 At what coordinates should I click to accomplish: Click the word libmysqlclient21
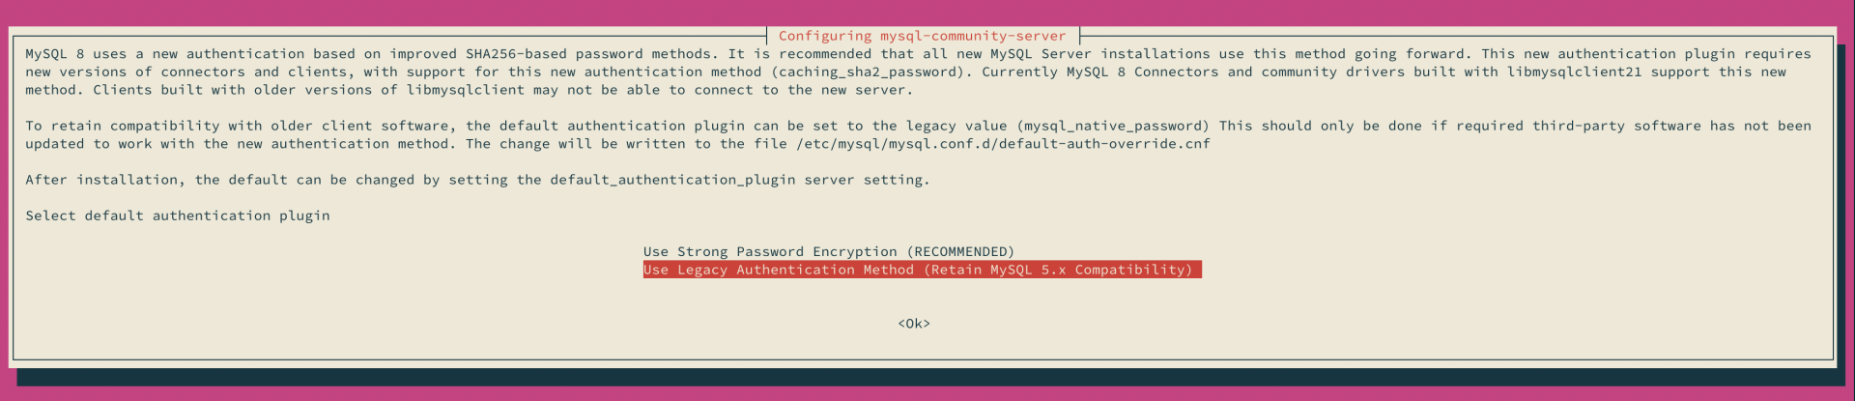coord(1574,72)
